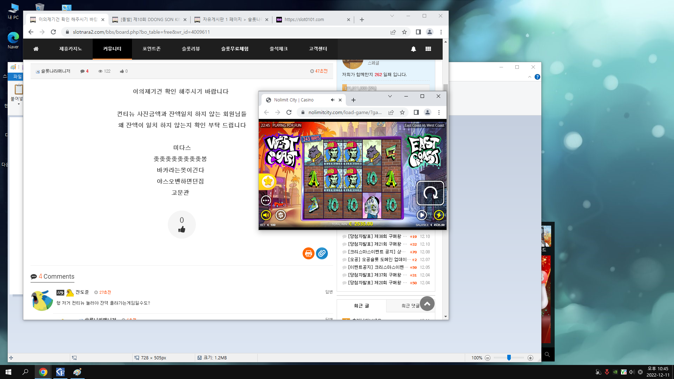This screenshot has height=379, width=674.
Task: Expand the ribbon chevron in Paint window
Action: 530,77
